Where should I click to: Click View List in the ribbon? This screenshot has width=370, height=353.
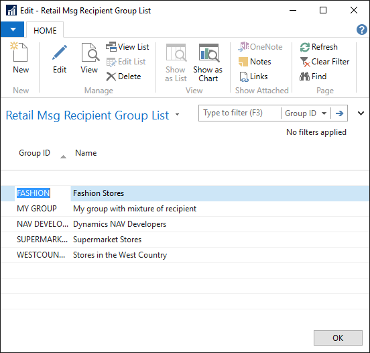pos(127,47)
